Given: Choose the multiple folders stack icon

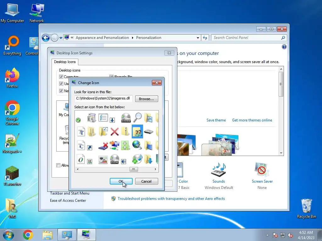Looking at the screenshot, I should point(92,131).
